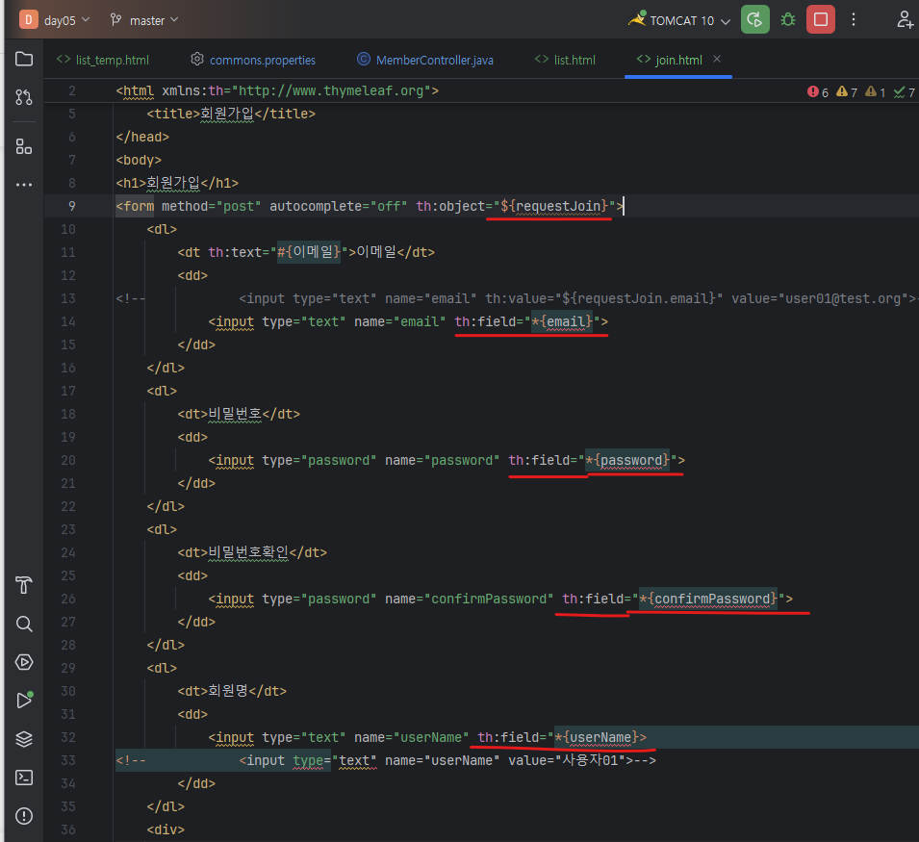Open the Services tool window icon

click(24, 662)
